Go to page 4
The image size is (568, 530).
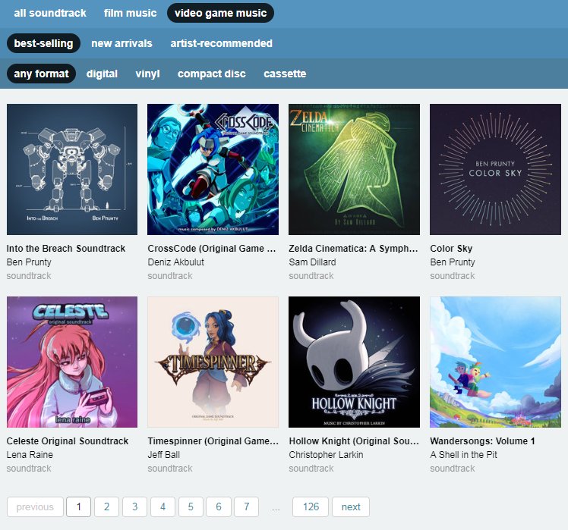163,506
